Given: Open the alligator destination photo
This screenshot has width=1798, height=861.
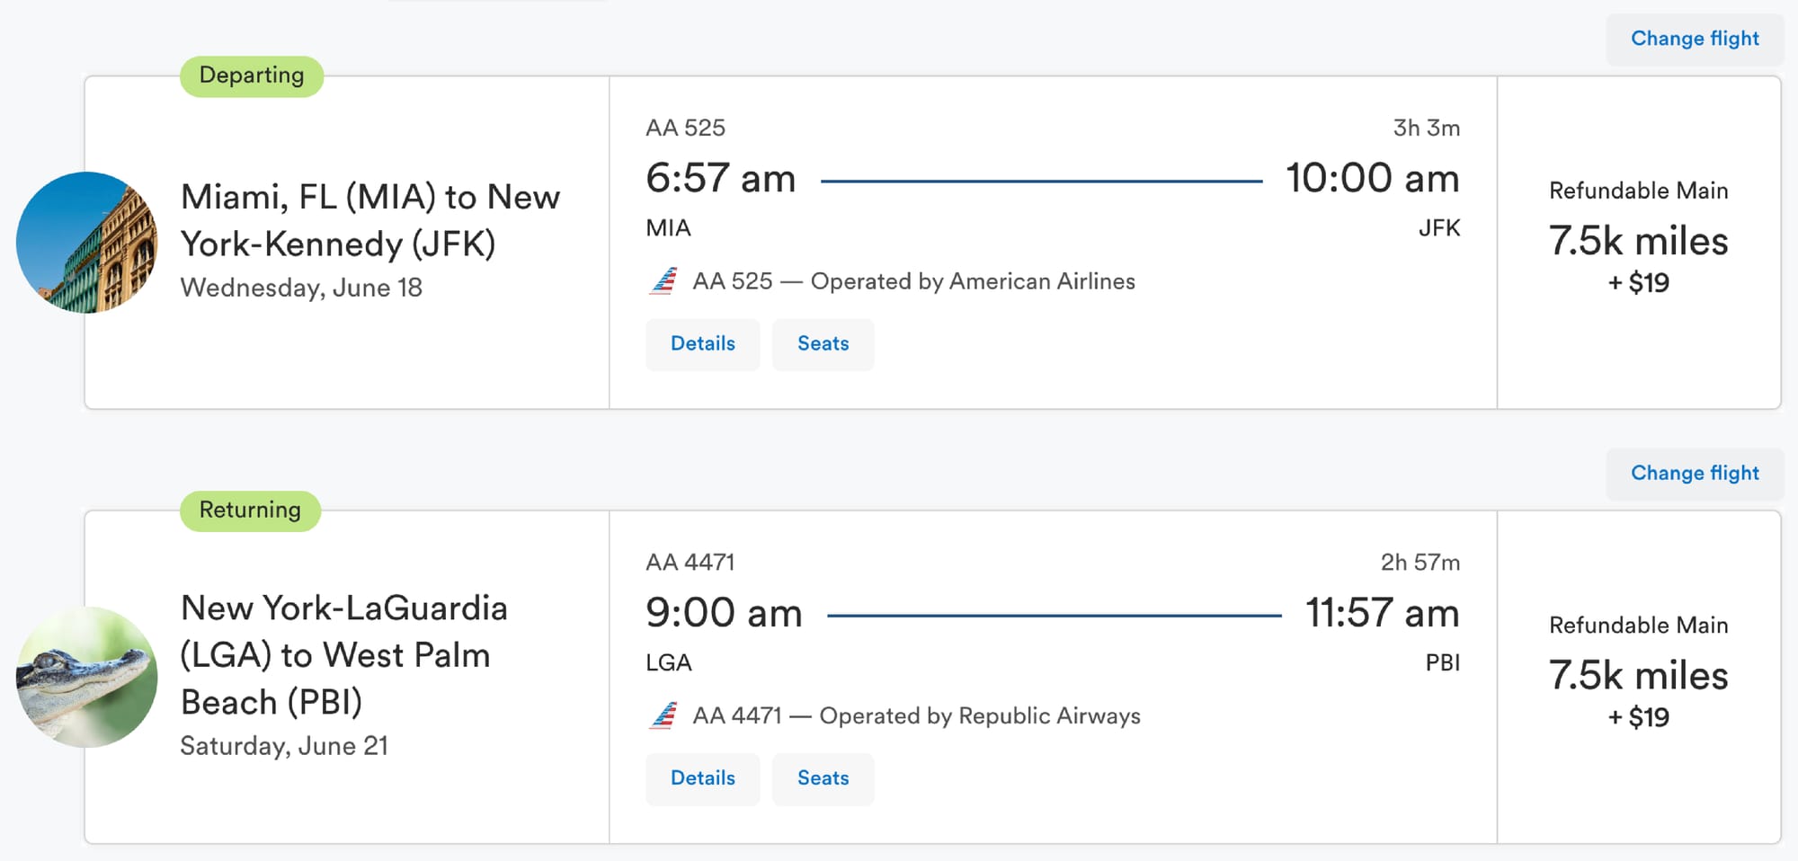Looking at the screenshot, I should pos(87,677).
